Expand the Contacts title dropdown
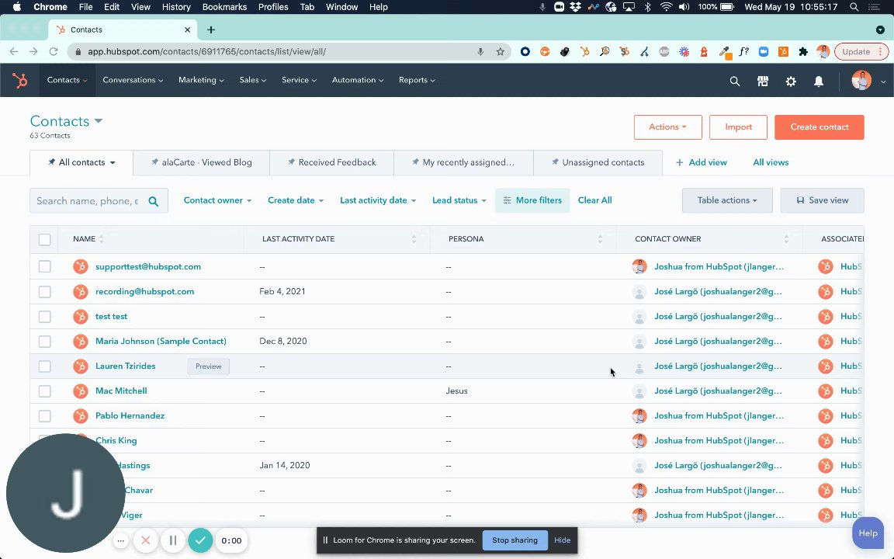The width and height of the screenshot is (894, 559). click(98, 121)
